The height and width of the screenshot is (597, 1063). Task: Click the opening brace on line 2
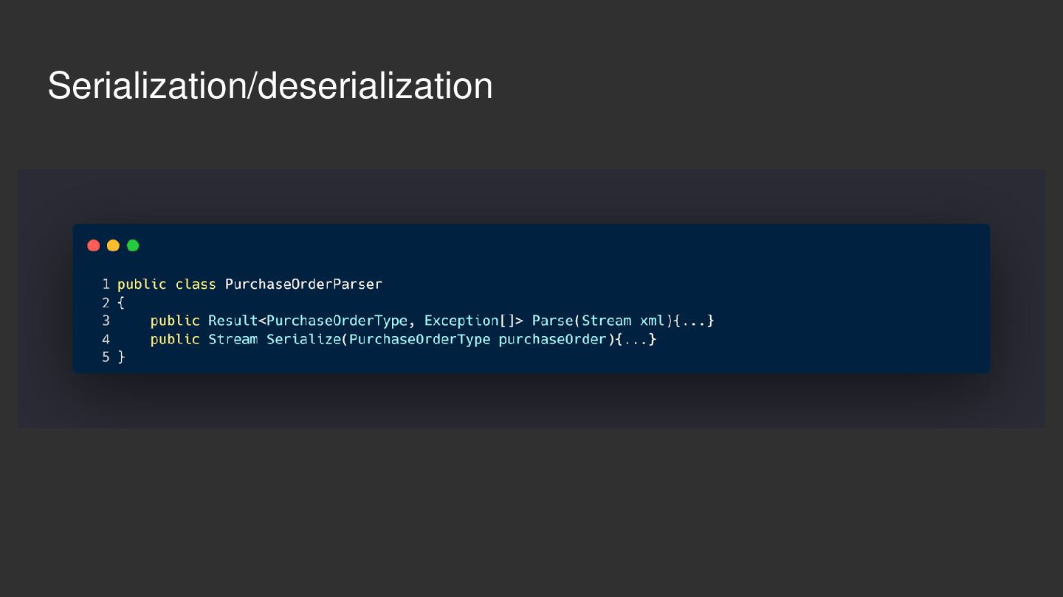[x=122, y=302]
